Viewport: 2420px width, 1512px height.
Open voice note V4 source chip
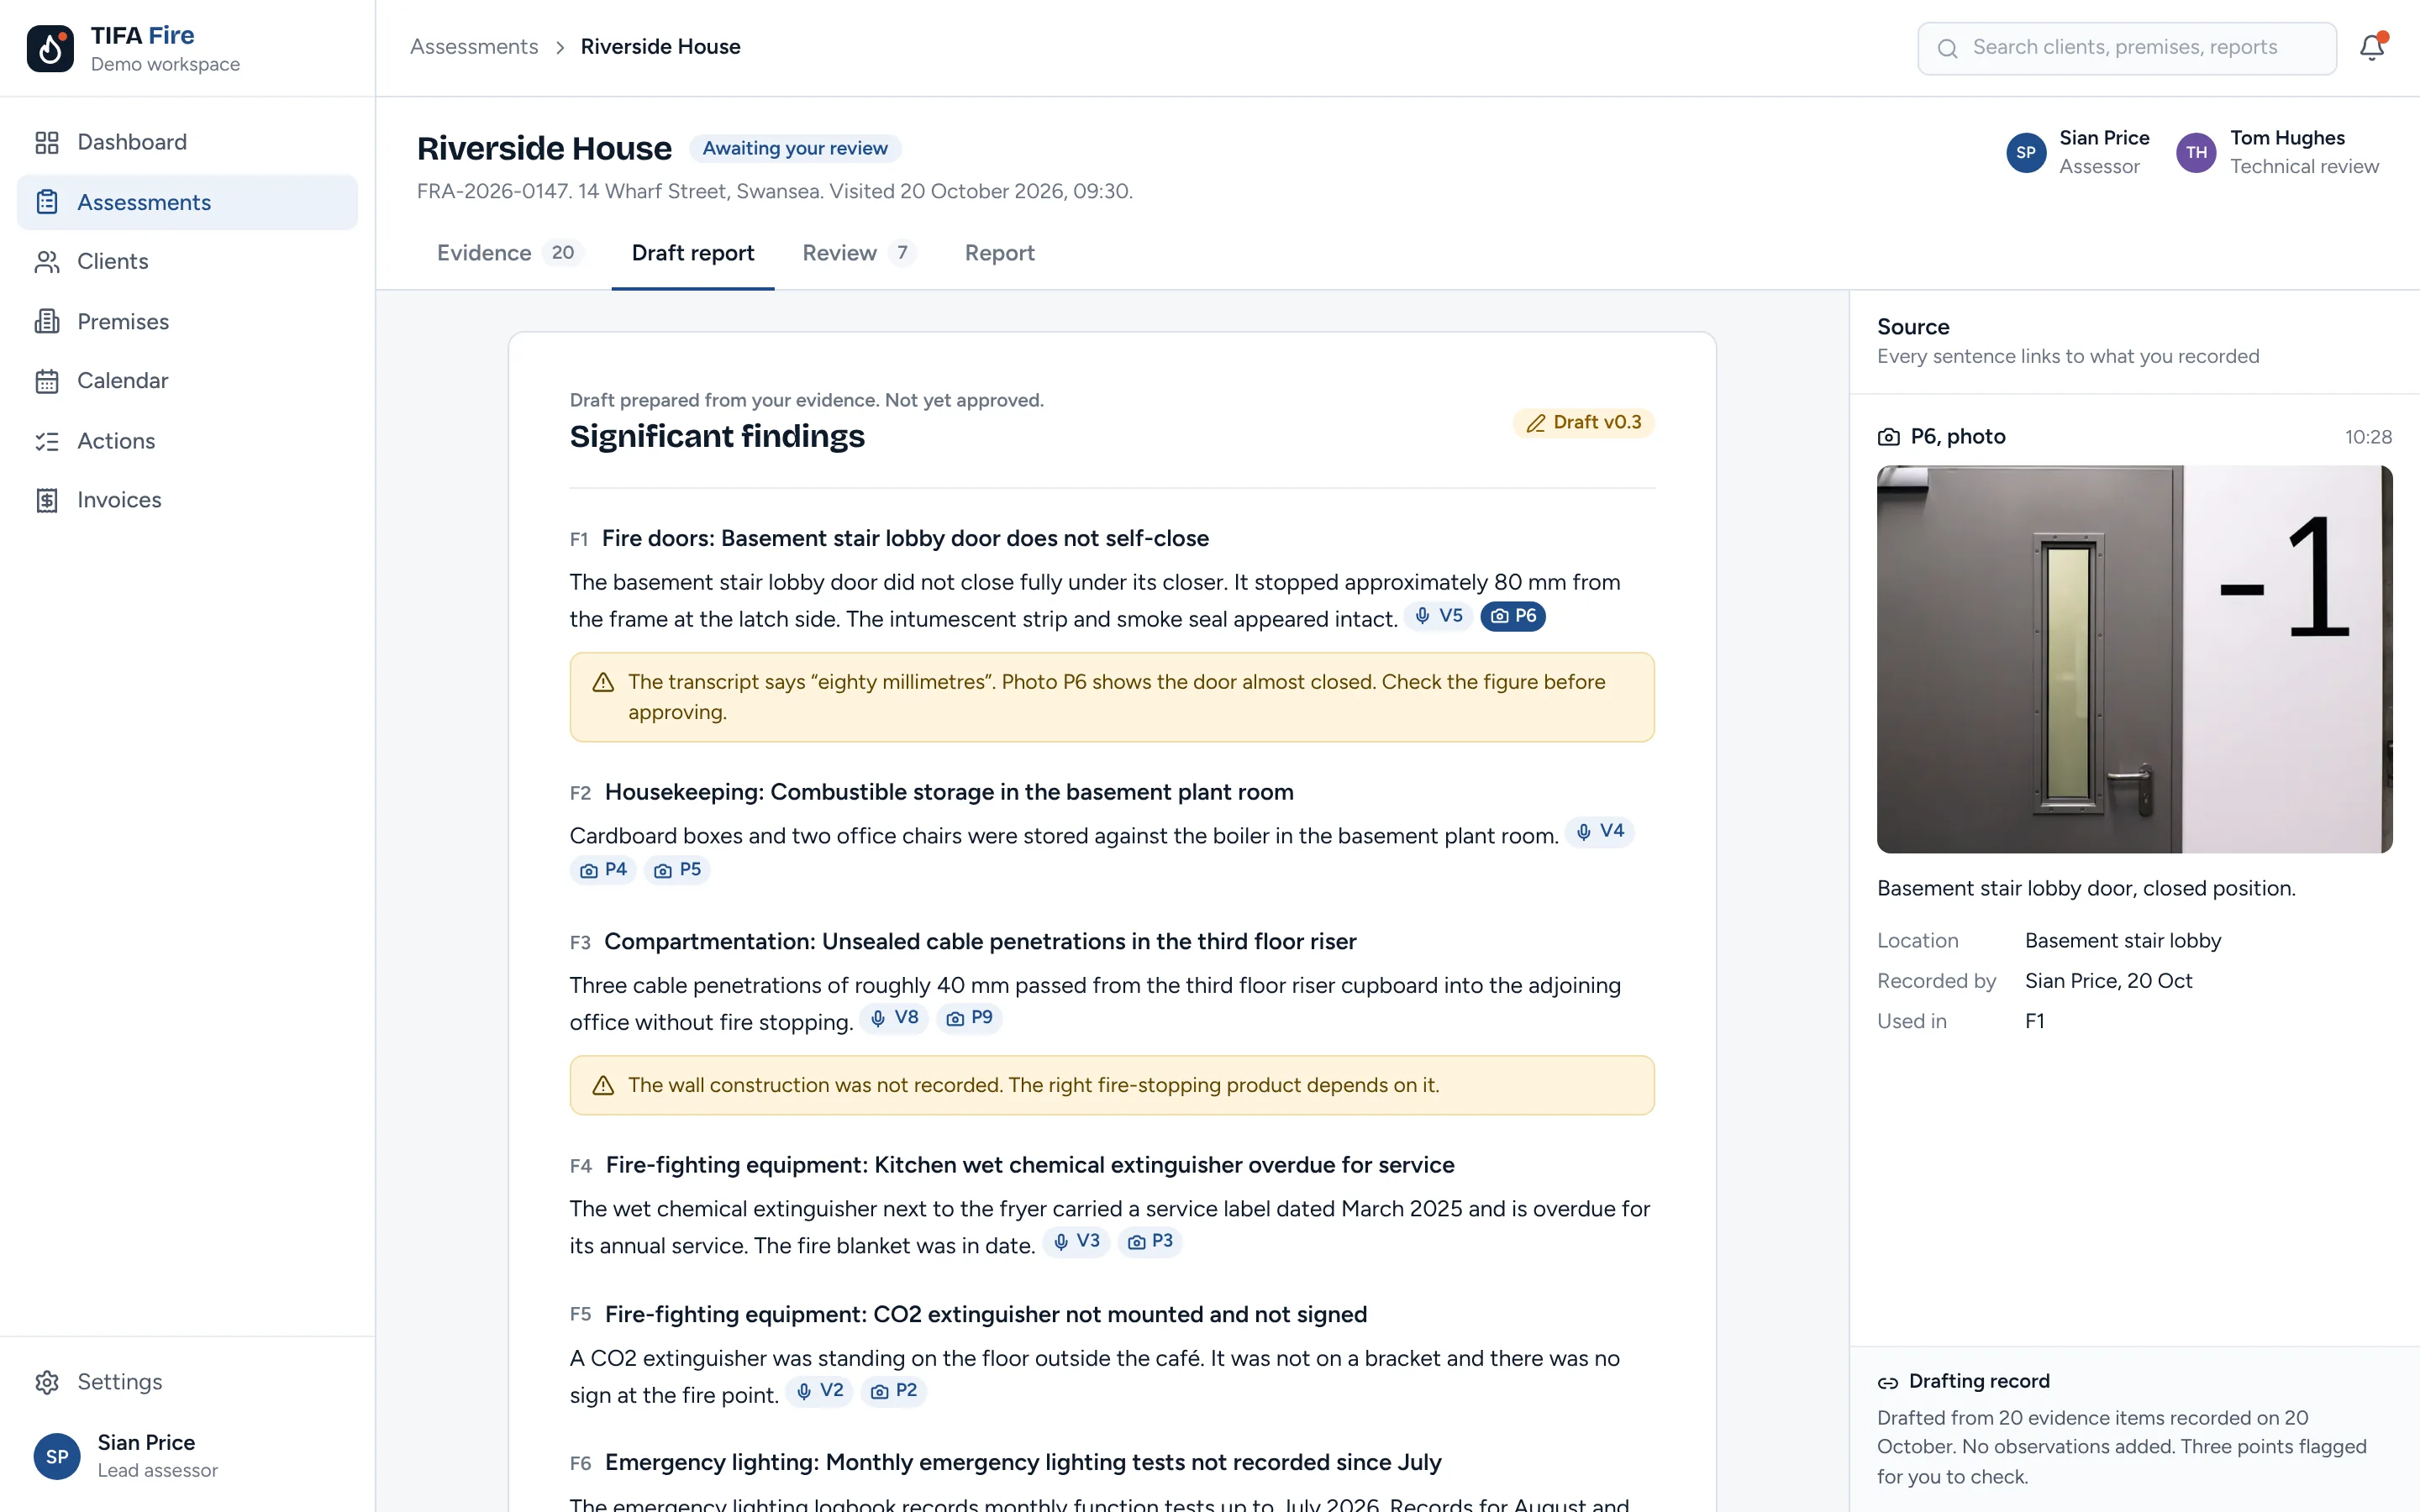1599,832
